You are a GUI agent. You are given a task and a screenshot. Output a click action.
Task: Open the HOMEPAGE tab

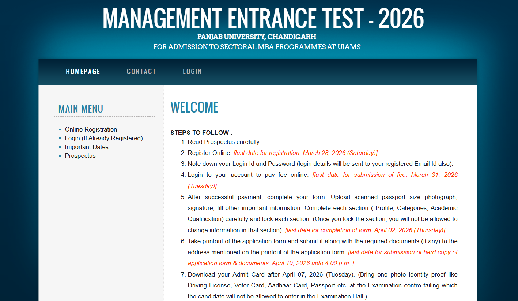(83, 72)
